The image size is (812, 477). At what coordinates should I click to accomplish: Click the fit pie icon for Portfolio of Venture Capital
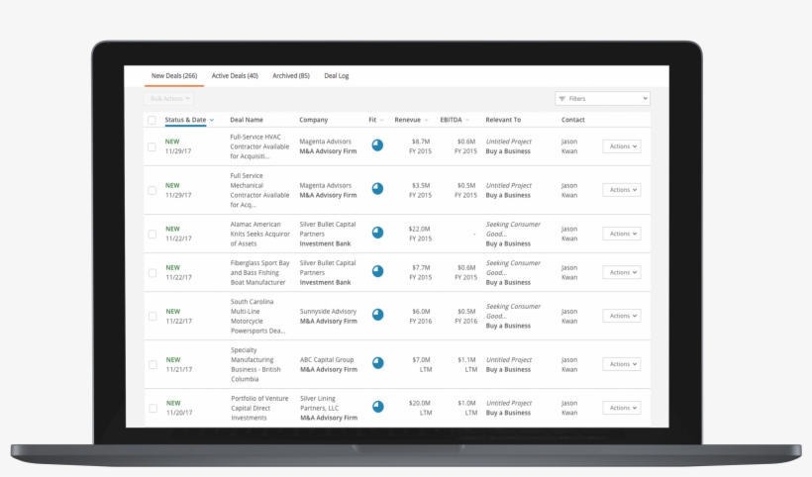(x=378, y=407)
